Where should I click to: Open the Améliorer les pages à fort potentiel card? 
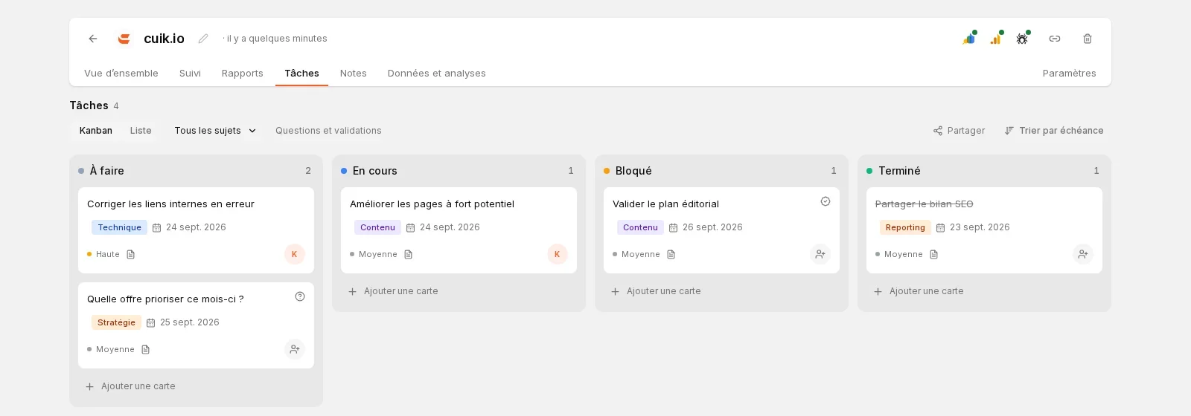459,230
